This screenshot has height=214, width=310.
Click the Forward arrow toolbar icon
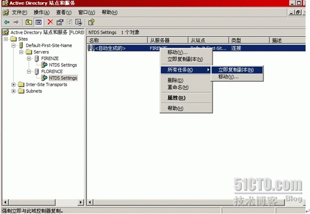tap(16, 22)
